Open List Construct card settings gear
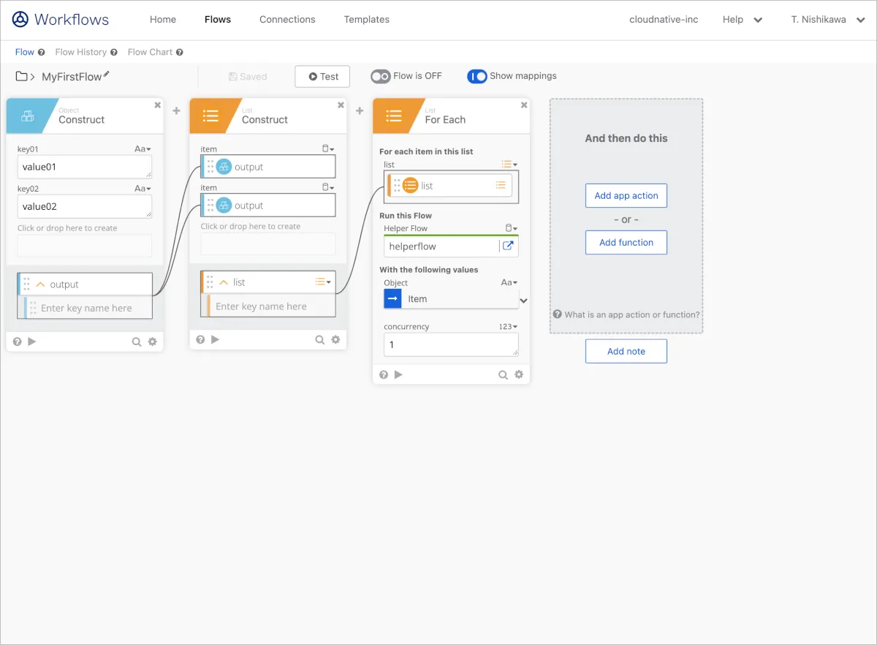Viewport: 877px width, 645px height. coord(335,339)
